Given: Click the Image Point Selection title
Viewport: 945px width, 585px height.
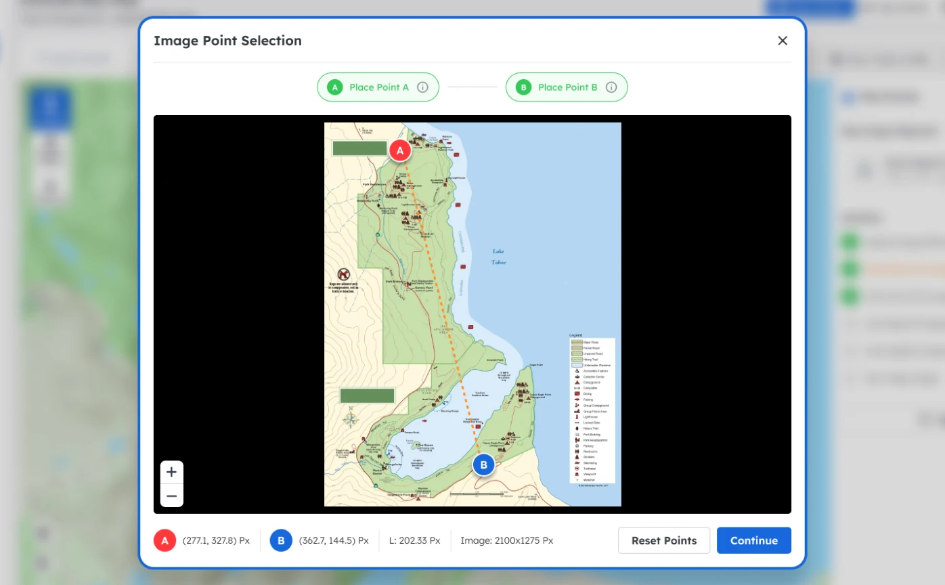Looking at the screenshot, I should [x=227, y=41].
